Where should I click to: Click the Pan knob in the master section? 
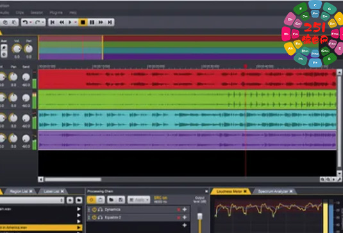point(29,49)
